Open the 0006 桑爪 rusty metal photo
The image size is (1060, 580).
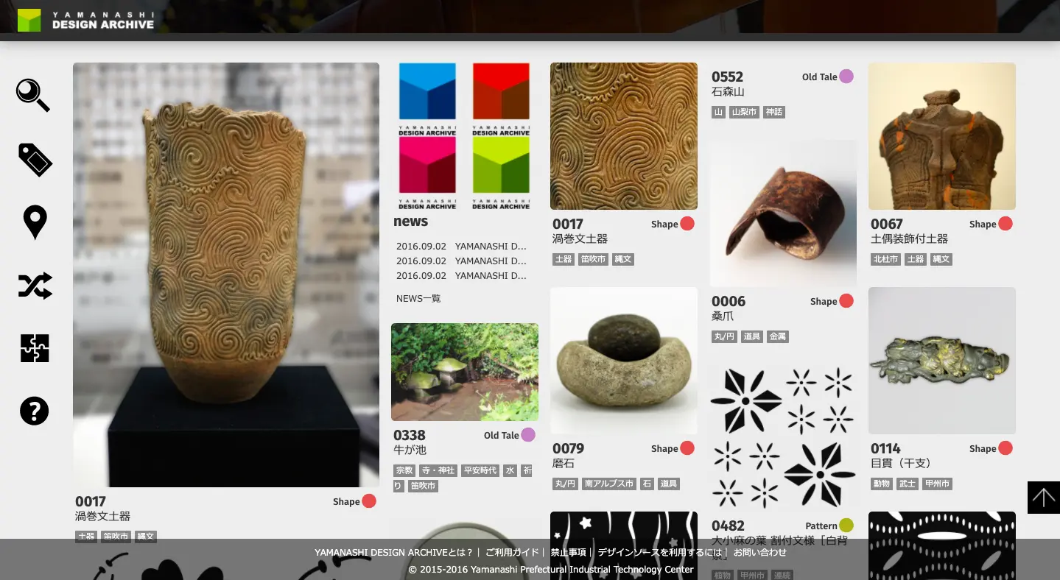point(783,213)
